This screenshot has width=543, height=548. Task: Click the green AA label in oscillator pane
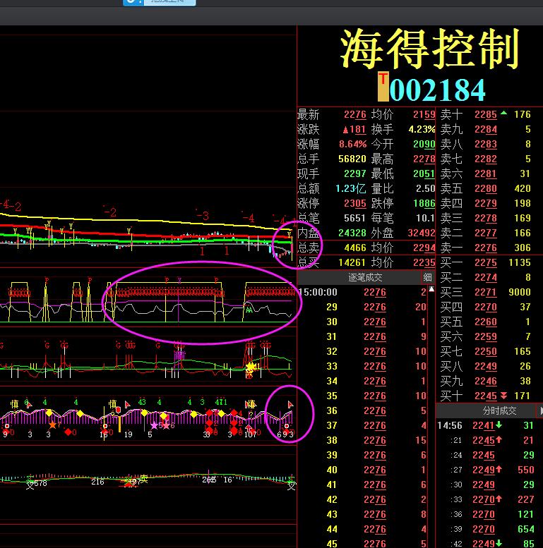click(249, 310)
